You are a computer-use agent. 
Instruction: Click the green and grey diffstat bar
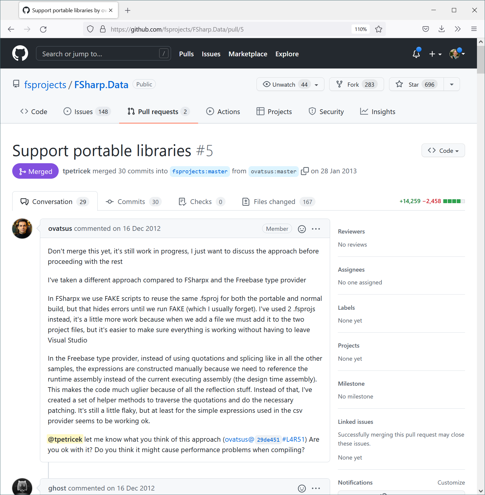(454, 201)
